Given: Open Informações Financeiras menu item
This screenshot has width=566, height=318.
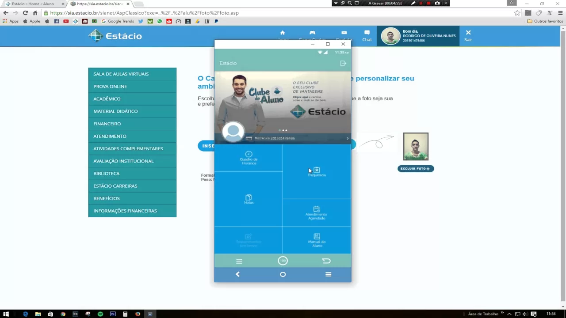Looking at the screenshot, I should coord(132,211).
